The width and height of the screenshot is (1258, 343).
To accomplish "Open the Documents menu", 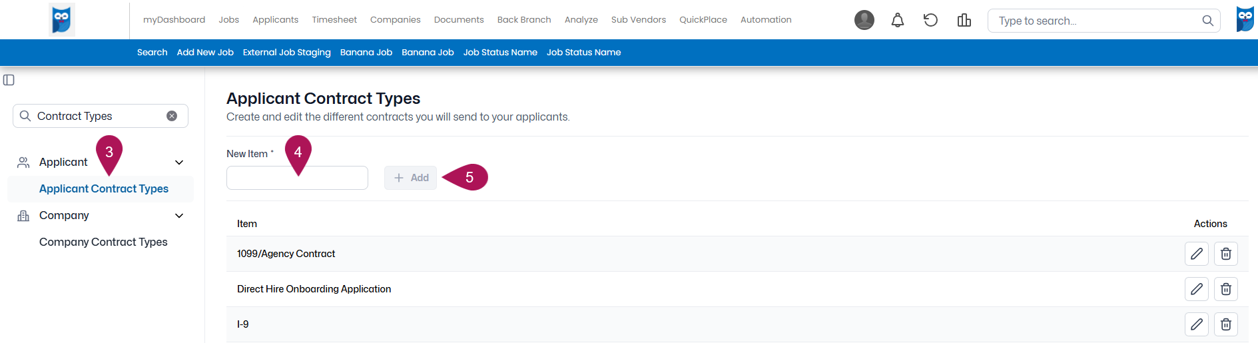I will [459, 20].
